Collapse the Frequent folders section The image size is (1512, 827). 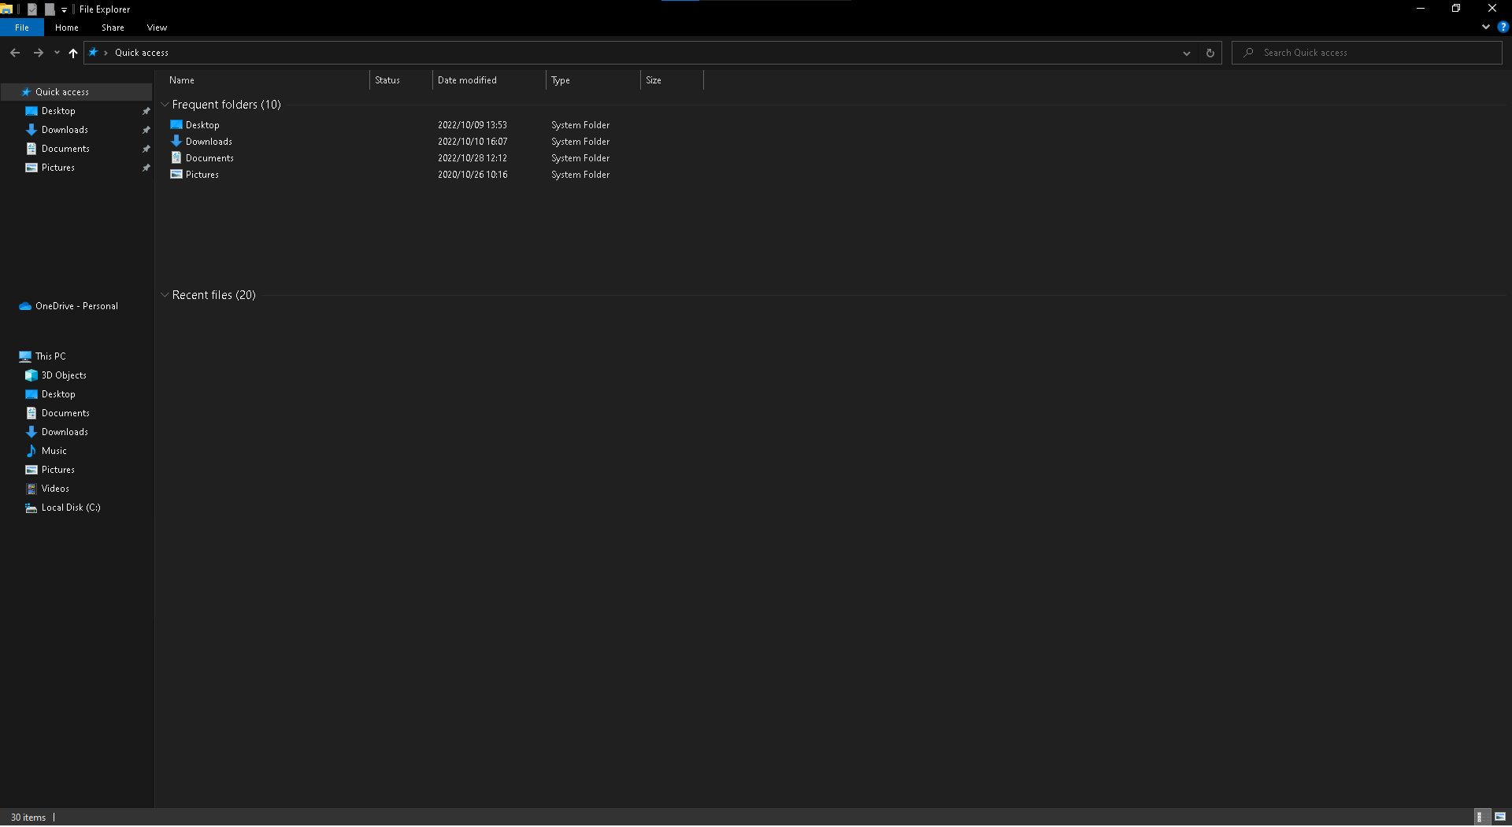[x=165, y=104]
